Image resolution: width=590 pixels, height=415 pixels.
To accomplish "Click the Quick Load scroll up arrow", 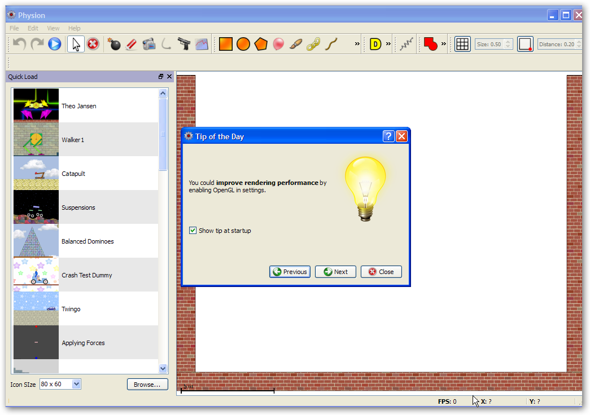I will pos(163,93).
